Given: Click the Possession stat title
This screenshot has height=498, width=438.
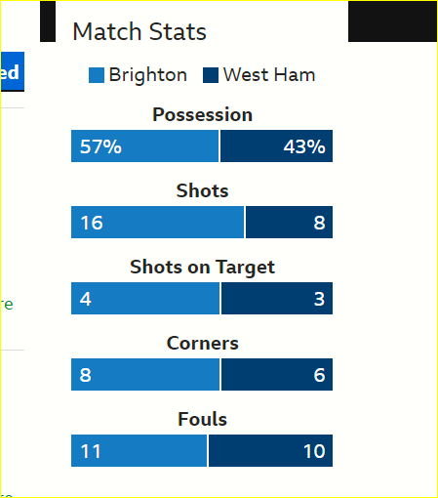Looking at the screenshot, I should pos(202,114).
